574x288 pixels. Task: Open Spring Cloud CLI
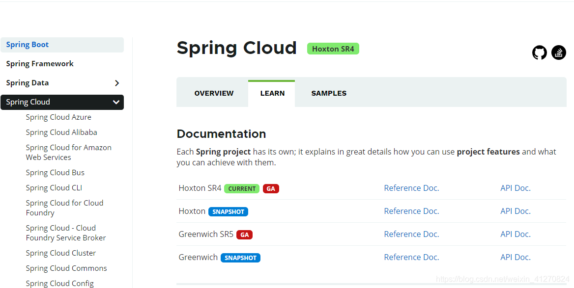coord(54,188)
